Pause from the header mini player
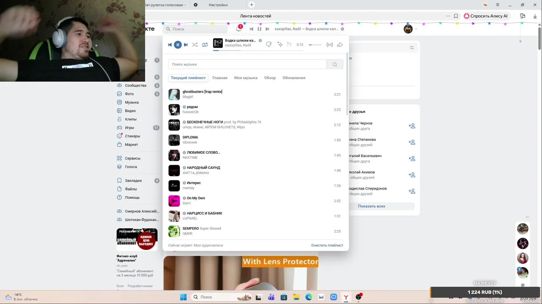The width and height of the screenshot is (542, 304). 259,29
